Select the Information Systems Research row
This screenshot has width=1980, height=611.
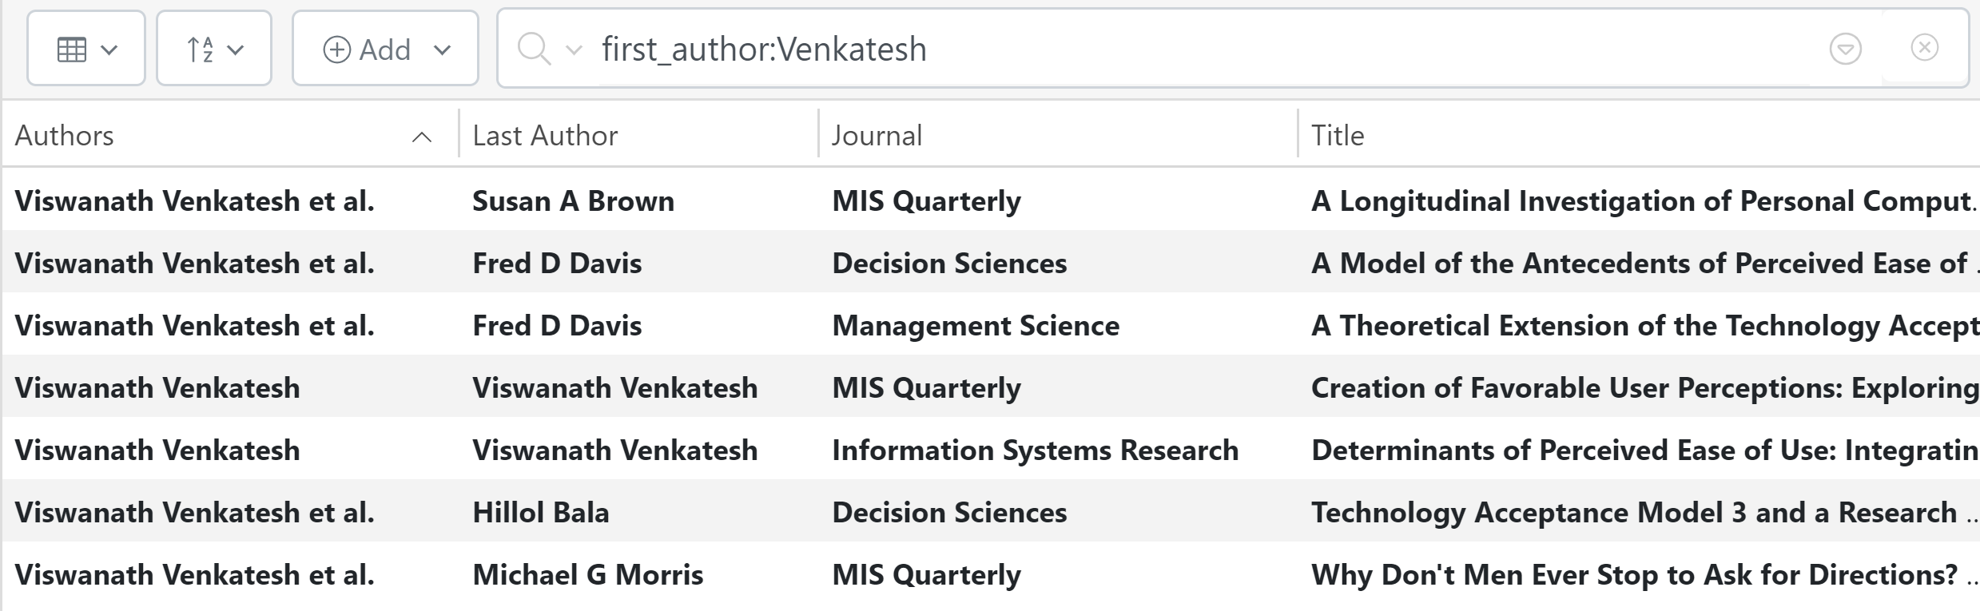coord(1035,450)
